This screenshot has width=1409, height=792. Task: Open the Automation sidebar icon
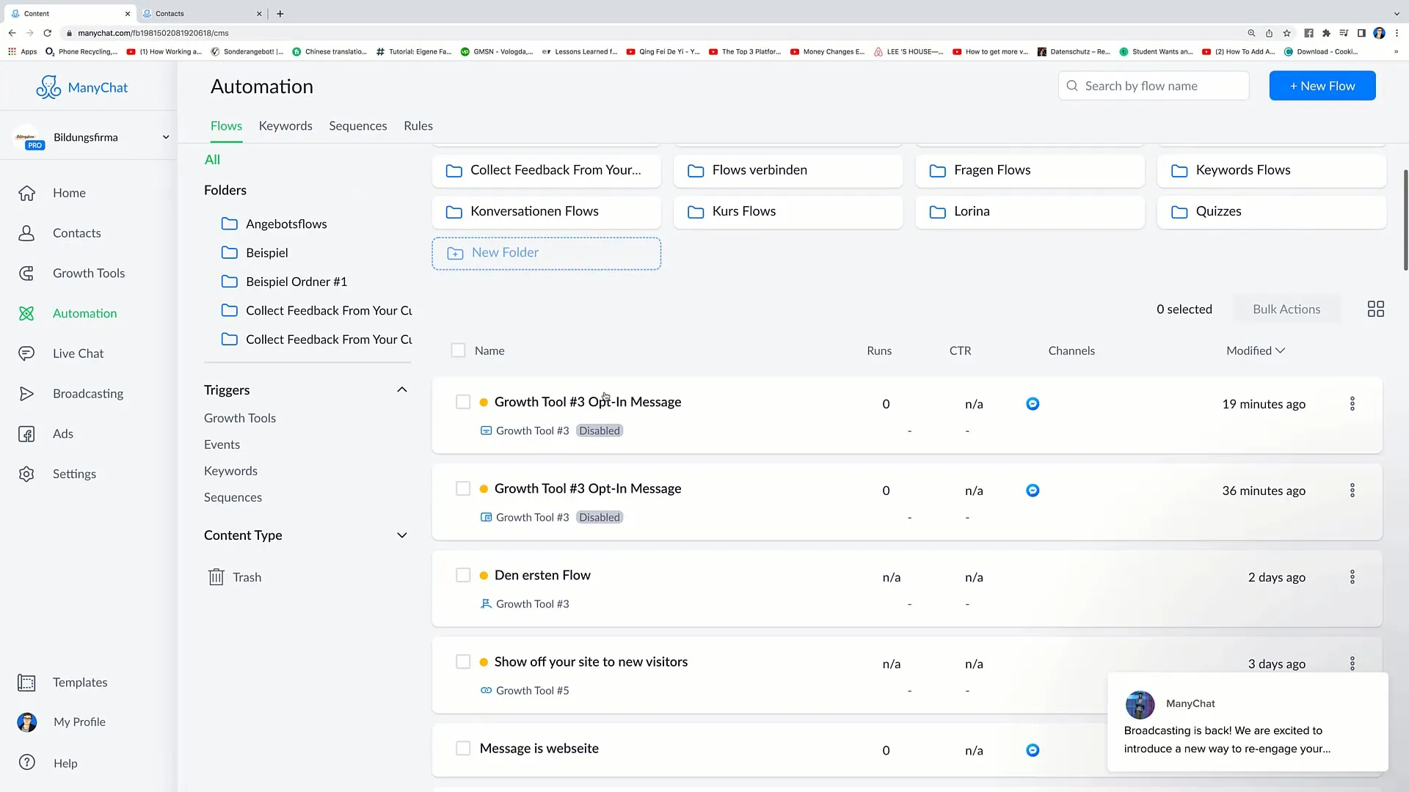[x=26, y=312]
